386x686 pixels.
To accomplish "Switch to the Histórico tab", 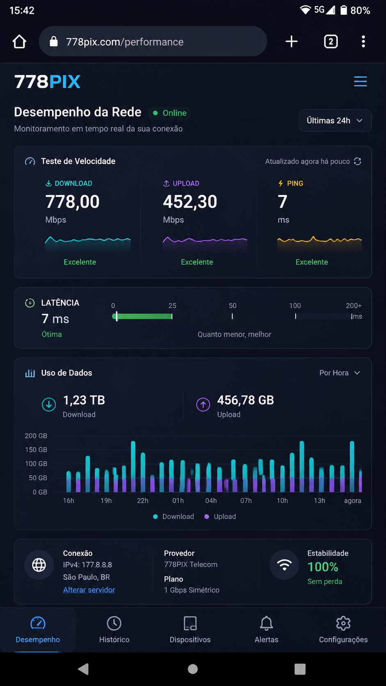I will point(114,630).
